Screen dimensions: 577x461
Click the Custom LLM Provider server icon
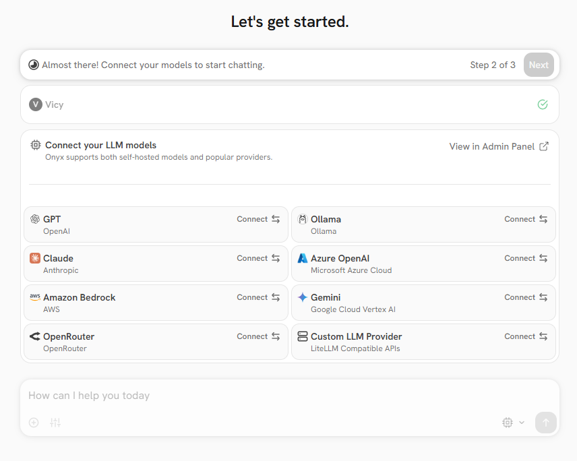[x=303, y=336]
